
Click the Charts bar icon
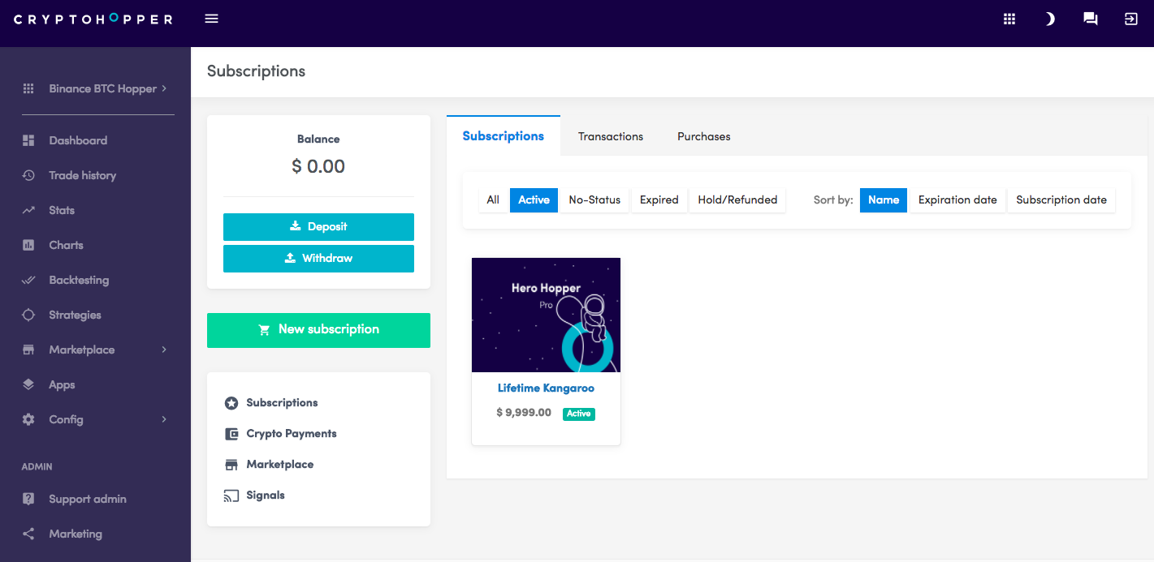28,245
